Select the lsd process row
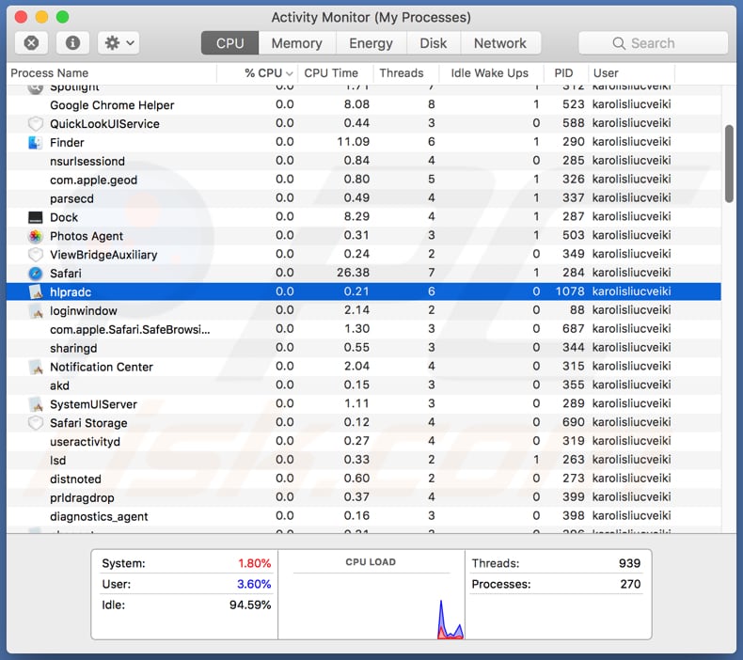 [x=364, y=460]
